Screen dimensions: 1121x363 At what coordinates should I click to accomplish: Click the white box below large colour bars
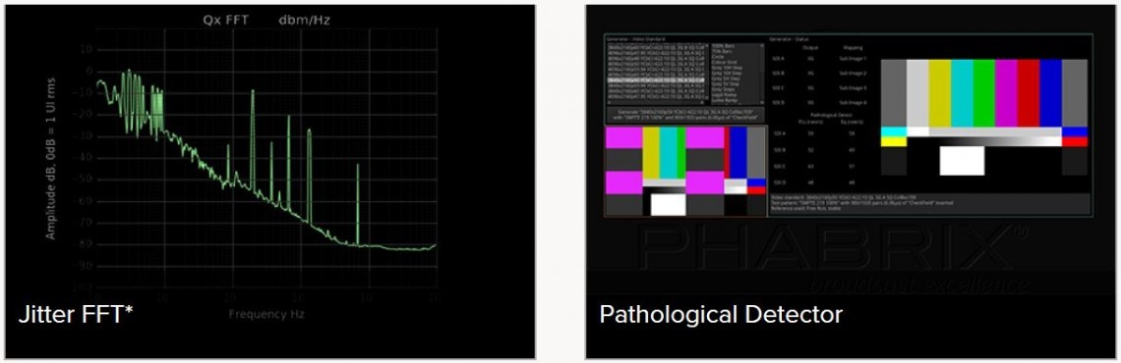(962, 161)
